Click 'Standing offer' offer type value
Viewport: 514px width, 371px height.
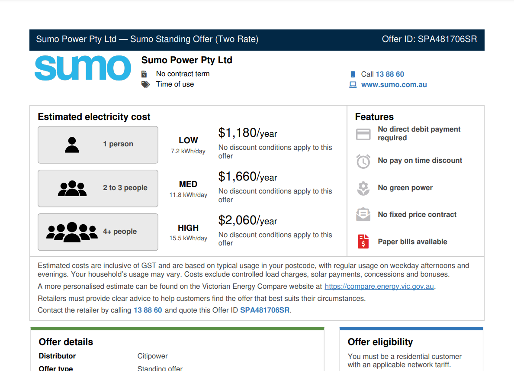160,368
